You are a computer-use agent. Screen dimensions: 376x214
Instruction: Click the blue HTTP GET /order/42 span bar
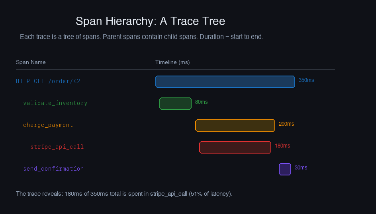point(225,82)
